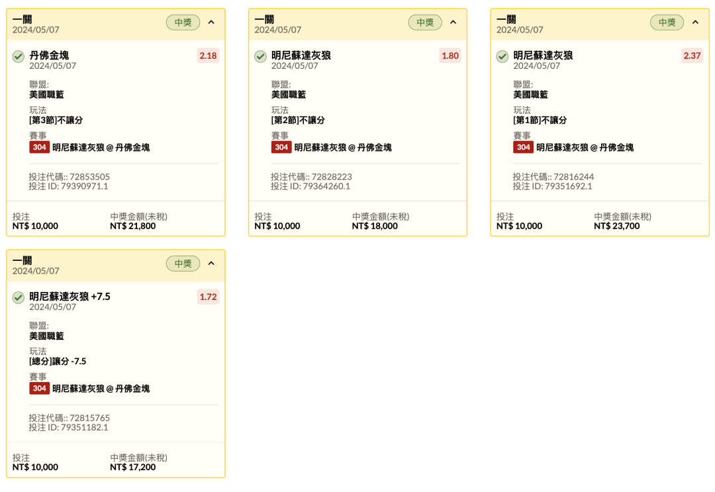Collapse the card with odds 1.80

click(453, 23)
